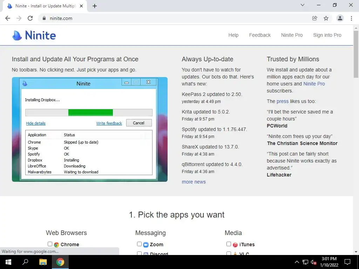This screenshot has height=269, width=359.
Task: Click the 'Web Browsers' category heading
Action: [66, 233]
